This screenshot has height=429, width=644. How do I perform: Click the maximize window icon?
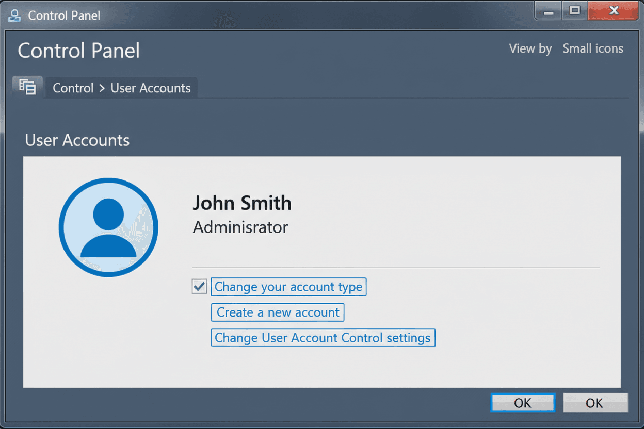click(574, 10)
